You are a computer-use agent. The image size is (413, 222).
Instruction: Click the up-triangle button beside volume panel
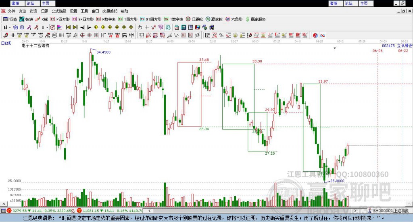tap(4, 204)
